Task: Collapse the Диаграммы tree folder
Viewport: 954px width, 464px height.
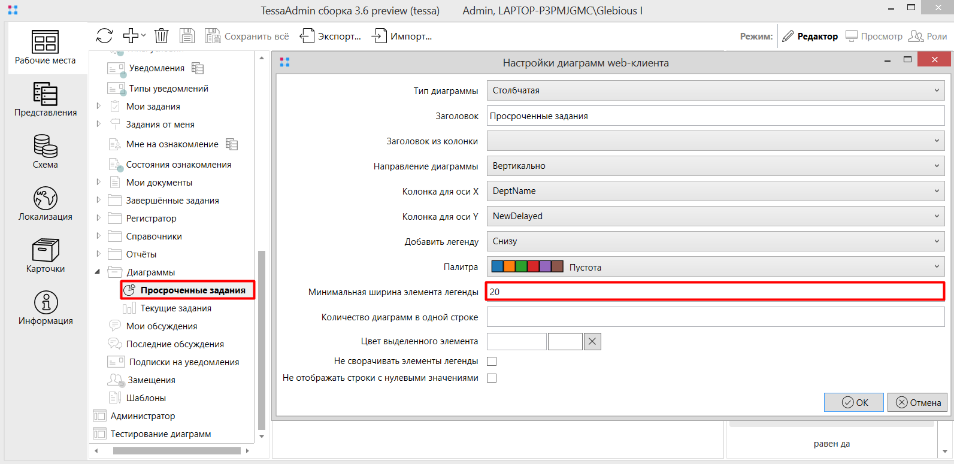Action: click(x=98, y=272)
